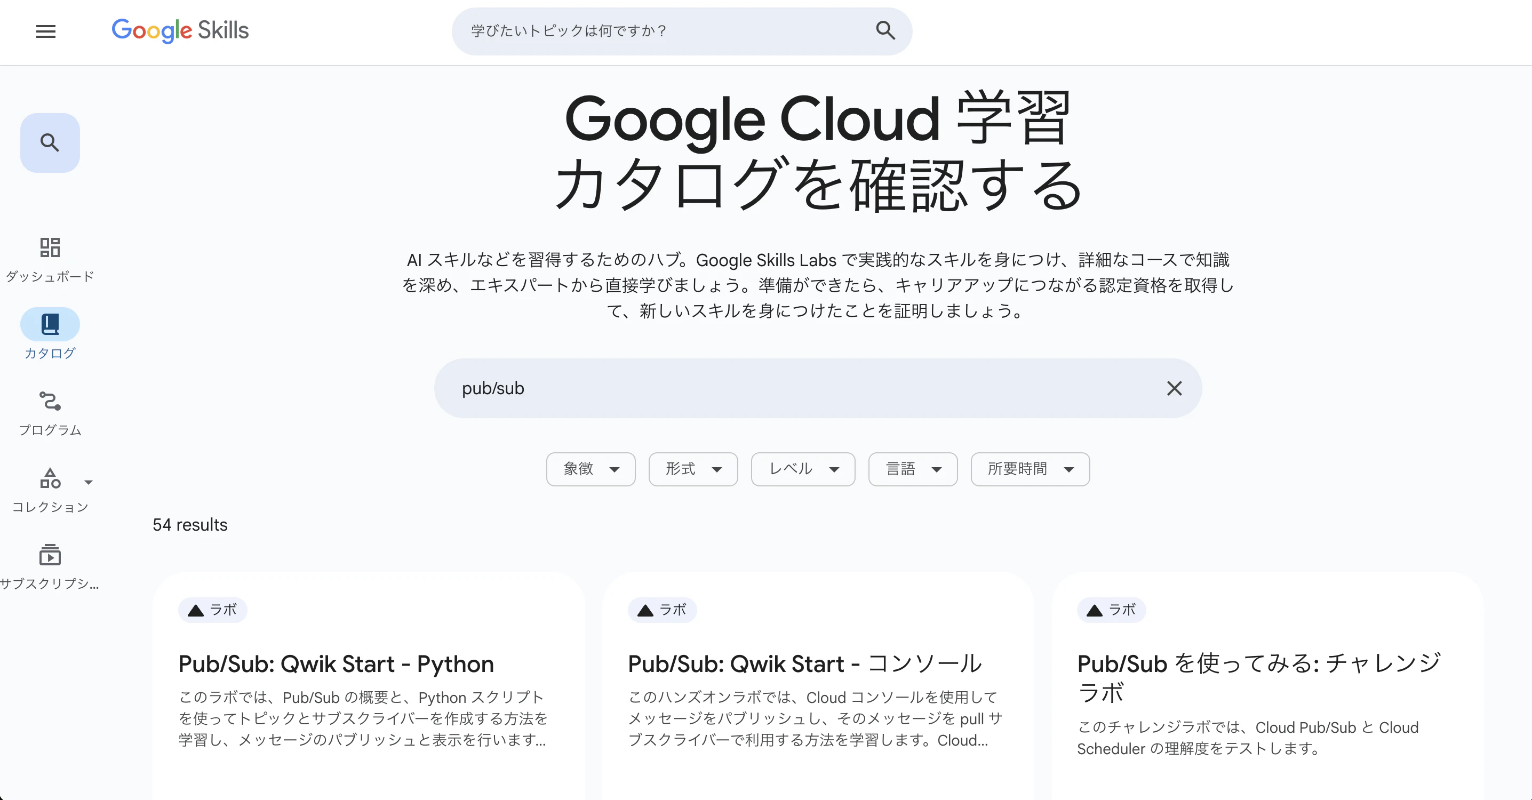Image resolution: width=1532 pixels, height=800 pixels.
Task: Open the hamburger main menu
Action: [46, 31]
